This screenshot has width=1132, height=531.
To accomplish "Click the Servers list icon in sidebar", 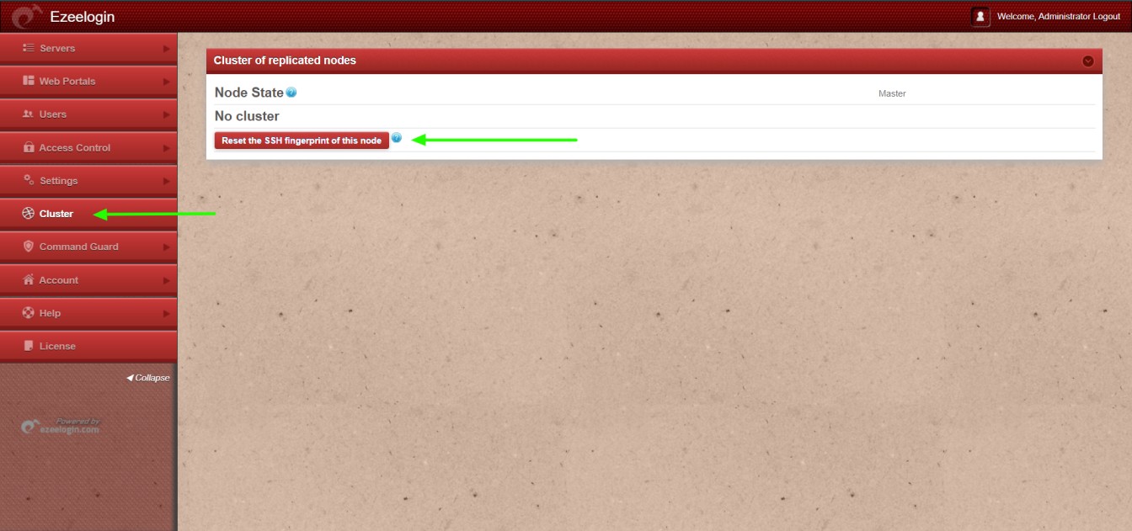I will click(x=28, y=48).
